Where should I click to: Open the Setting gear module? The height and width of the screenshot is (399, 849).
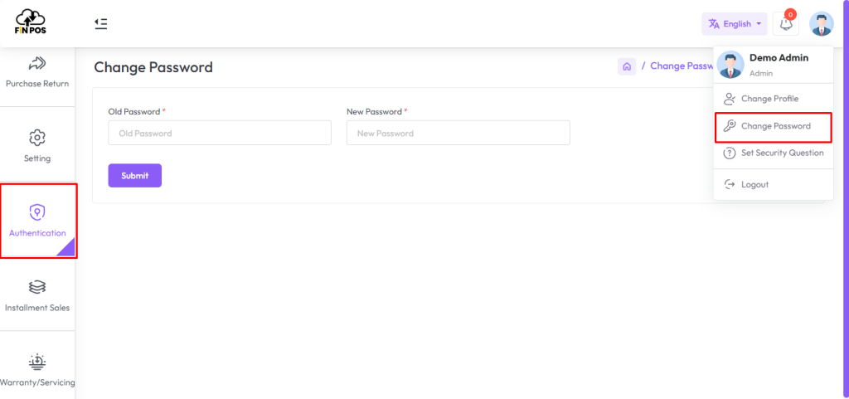pos(37,144)
